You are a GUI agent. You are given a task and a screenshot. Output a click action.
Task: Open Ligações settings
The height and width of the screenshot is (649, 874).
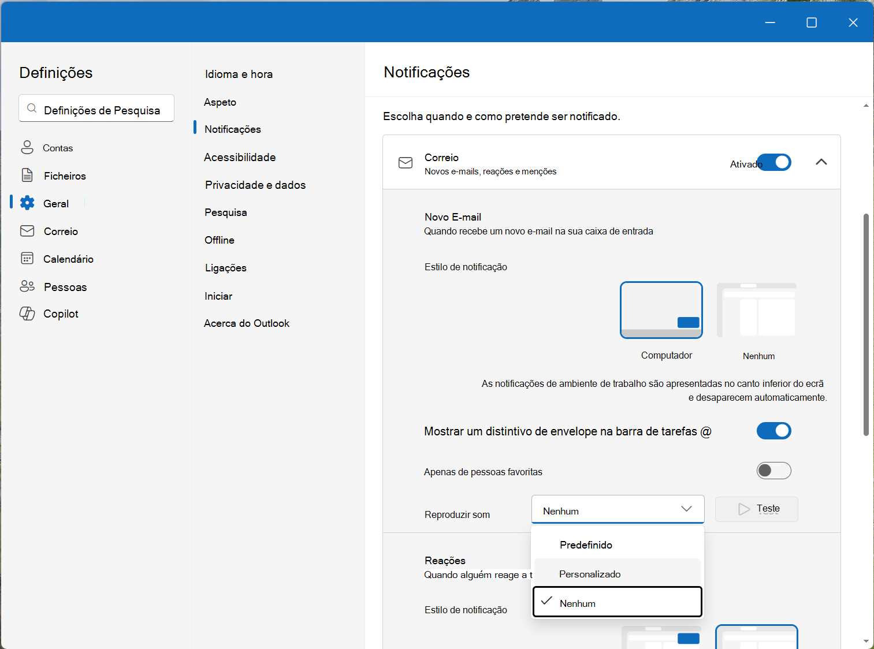pos(226,268)
